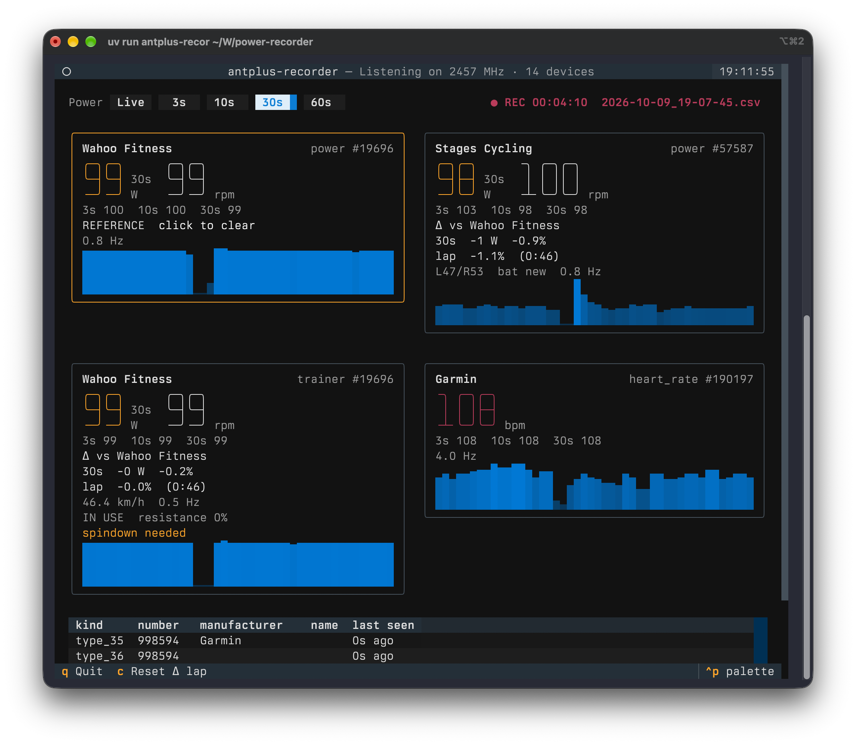Click the Stages Cycling card title
Image resolution: width=856 pixels, height=745 pixels.
[x=483, y=148]
